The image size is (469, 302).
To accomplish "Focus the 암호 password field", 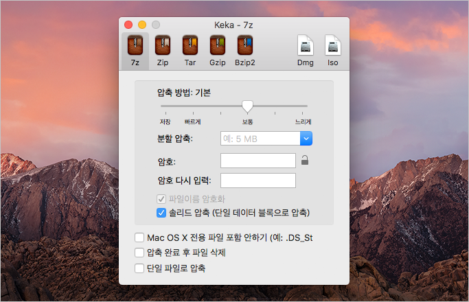I will [258, 161].
